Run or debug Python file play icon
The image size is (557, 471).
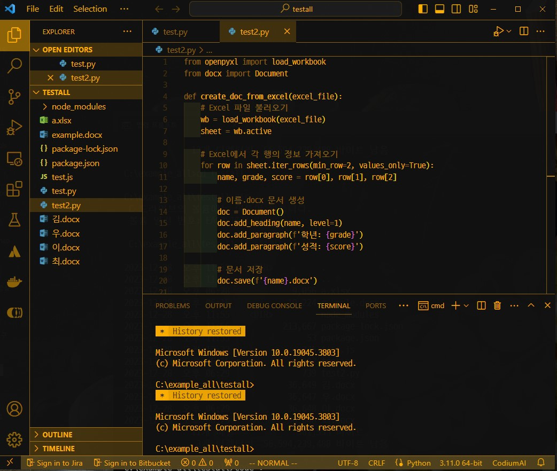tap(498, 31)
